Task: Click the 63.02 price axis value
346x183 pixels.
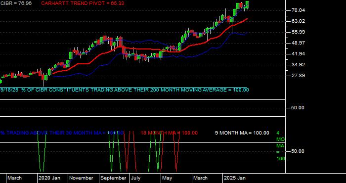Action: (x=298, y=21)
